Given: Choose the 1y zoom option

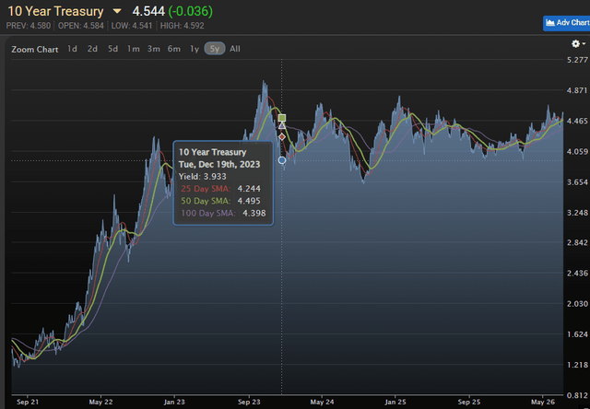Looking at the screenshot, I should click(x=195, y=49).
